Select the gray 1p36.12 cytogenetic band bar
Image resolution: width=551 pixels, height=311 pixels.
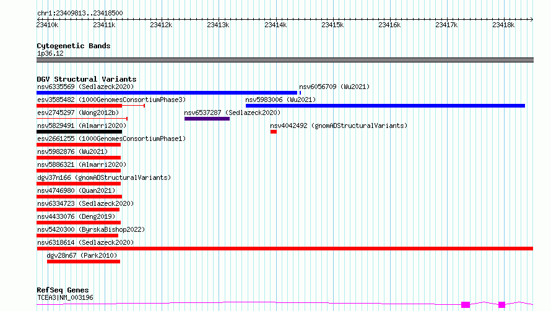[x=285, y=60]
